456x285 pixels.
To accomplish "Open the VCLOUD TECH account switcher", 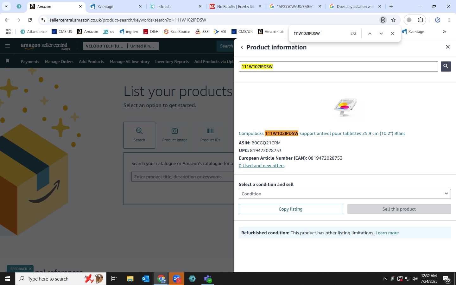I will (x=121, y=46).
